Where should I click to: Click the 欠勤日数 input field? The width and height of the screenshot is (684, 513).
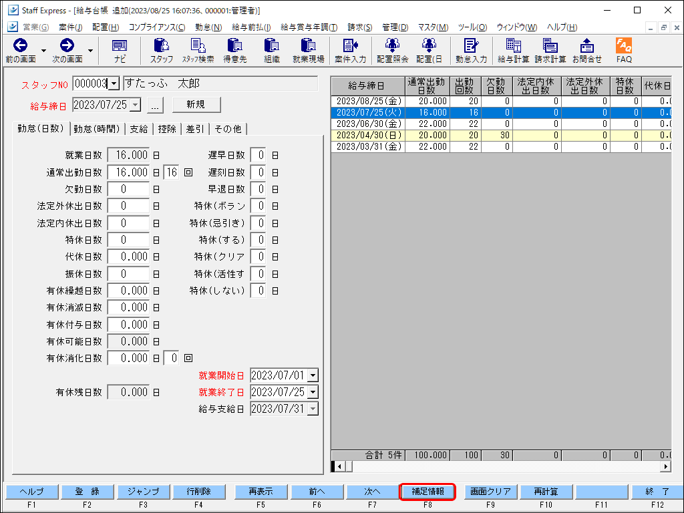click(x=128, y=189)
